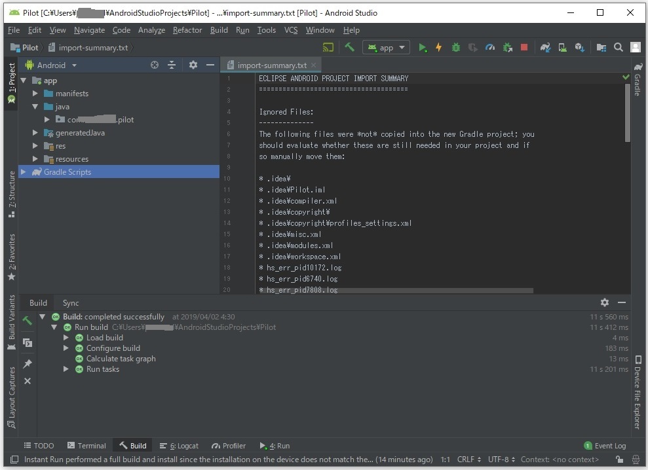Open the Event Log button

[605, 446]
